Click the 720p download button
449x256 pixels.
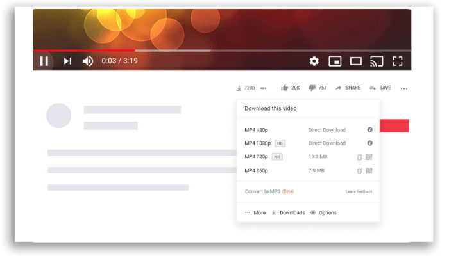pyautogui.click(x=246, y=88)
